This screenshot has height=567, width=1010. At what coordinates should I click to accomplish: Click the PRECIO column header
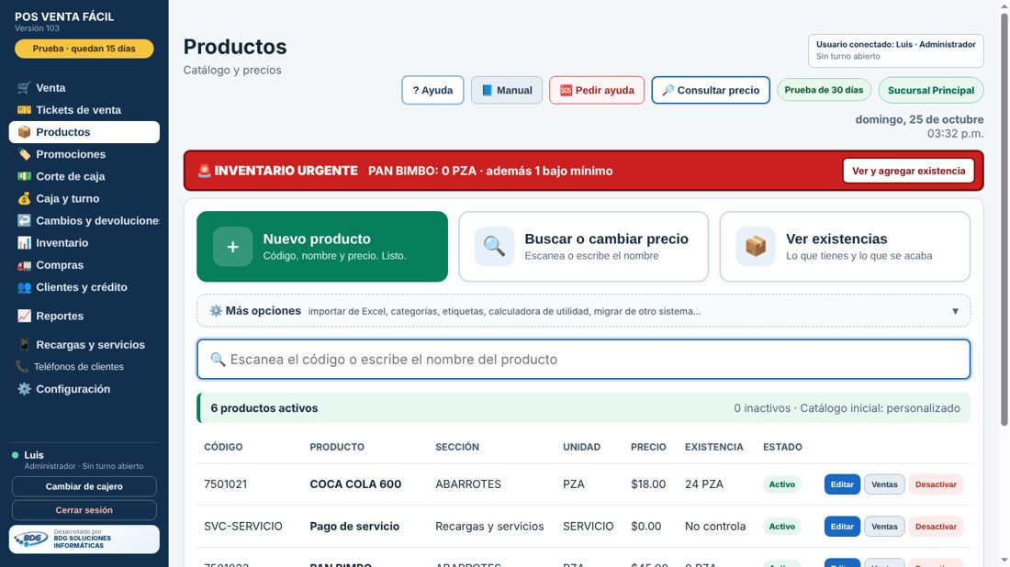(648, 448)
